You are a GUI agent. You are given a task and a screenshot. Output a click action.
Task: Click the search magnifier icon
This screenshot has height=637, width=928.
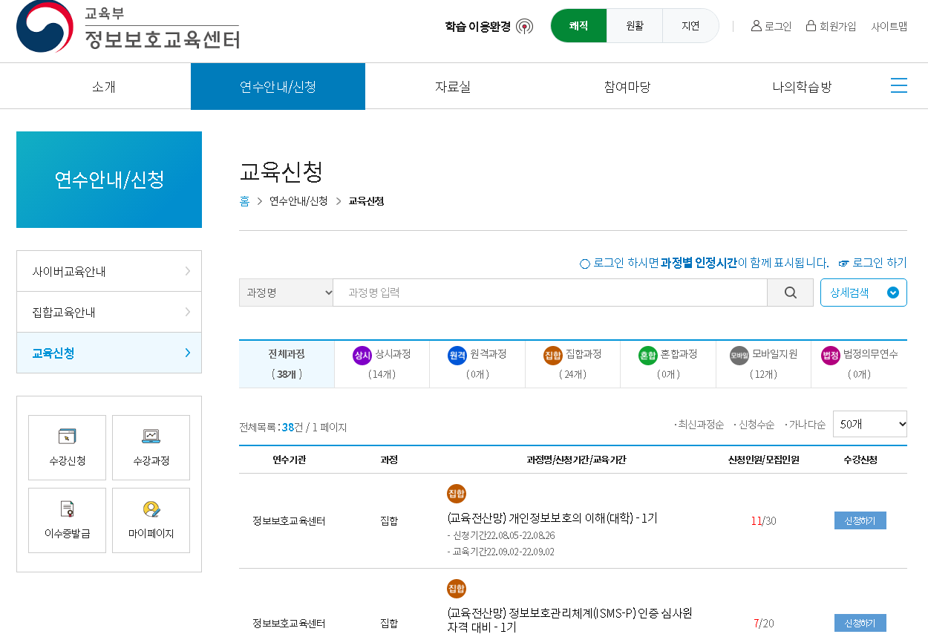(790, 292)
